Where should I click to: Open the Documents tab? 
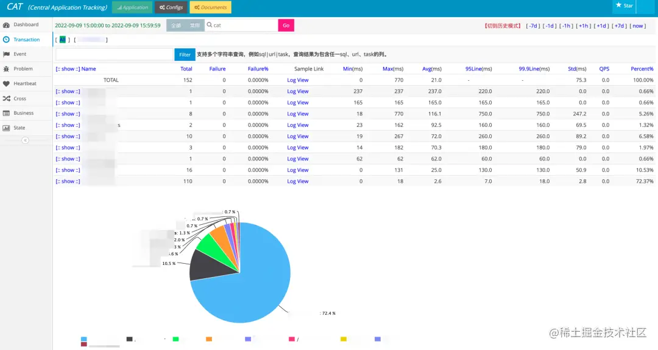click(x=210, y=7)
